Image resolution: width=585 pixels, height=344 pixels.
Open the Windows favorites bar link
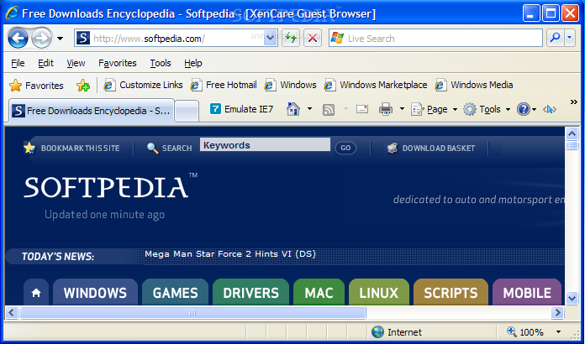(x=290, y=86)
